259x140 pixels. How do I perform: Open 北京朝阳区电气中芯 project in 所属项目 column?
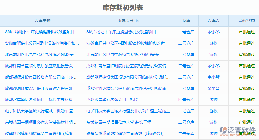click(123, 54)
